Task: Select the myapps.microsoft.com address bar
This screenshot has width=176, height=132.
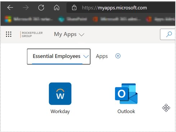Action: tap(121, 8)
